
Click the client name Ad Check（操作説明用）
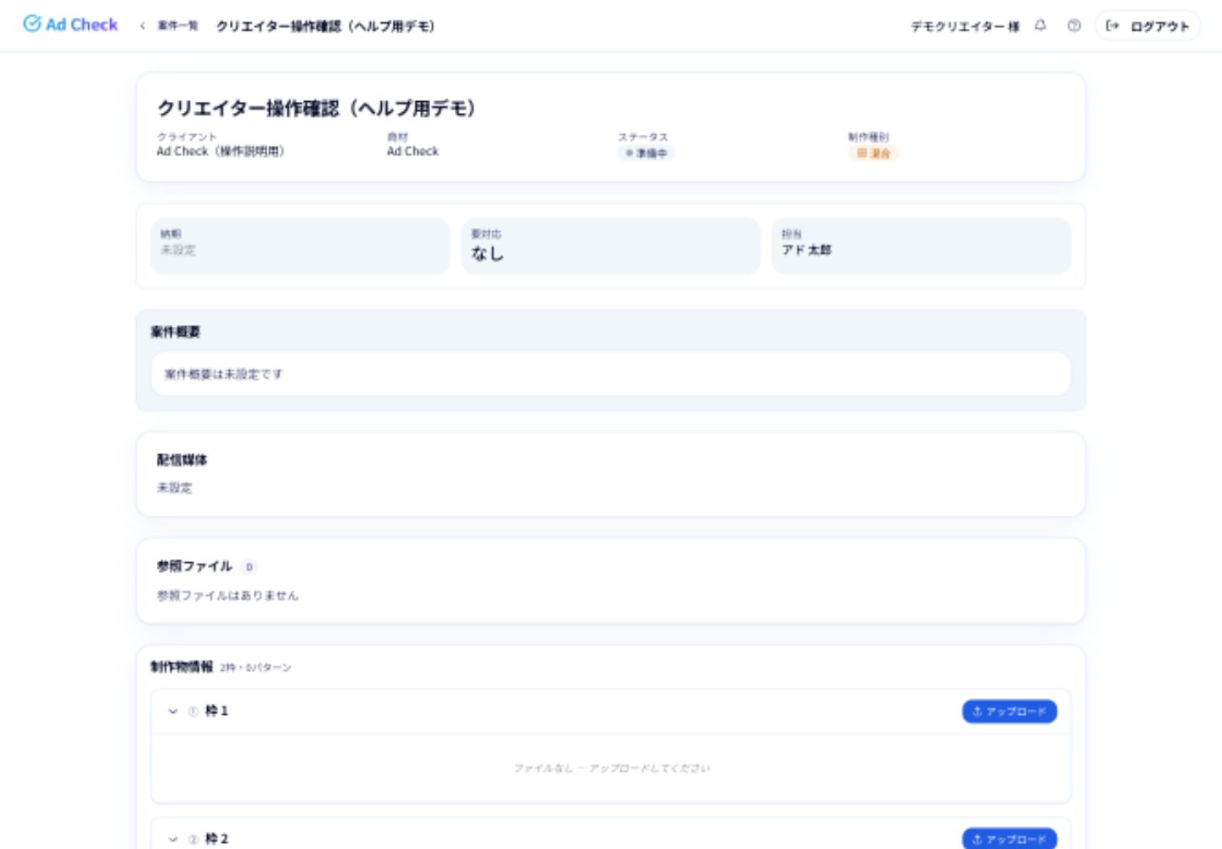click(221, 151)
